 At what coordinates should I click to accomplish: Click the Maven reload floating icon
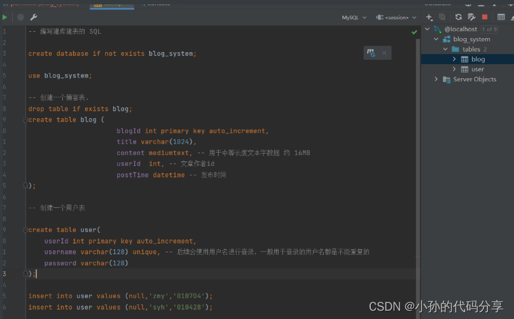coord(371,53)
